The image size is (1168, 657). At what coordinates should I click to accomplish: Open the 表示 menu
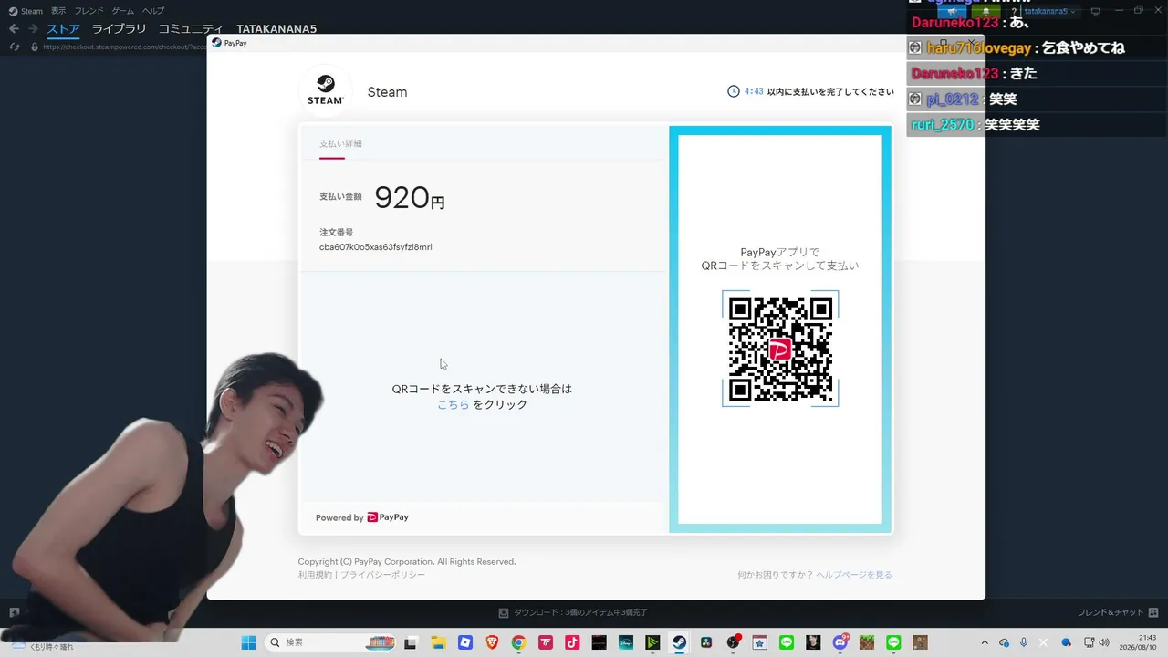coord(58,11)
